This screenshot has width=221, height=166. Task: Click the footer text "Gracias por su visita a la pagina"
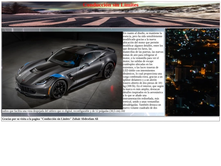(x=21, y=119)
